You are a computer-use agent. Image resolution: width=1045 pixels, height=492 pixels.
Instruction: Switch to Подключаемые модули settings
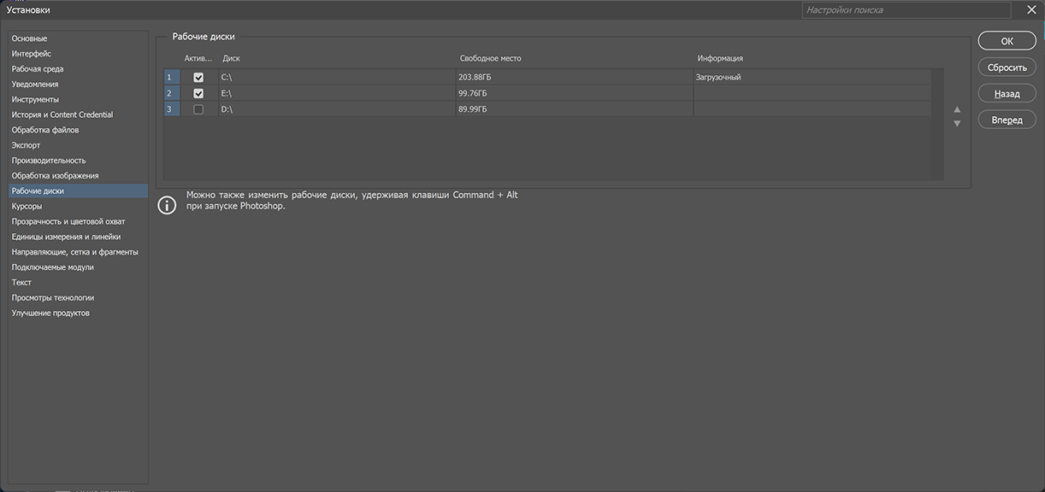(x=53, y=267)
